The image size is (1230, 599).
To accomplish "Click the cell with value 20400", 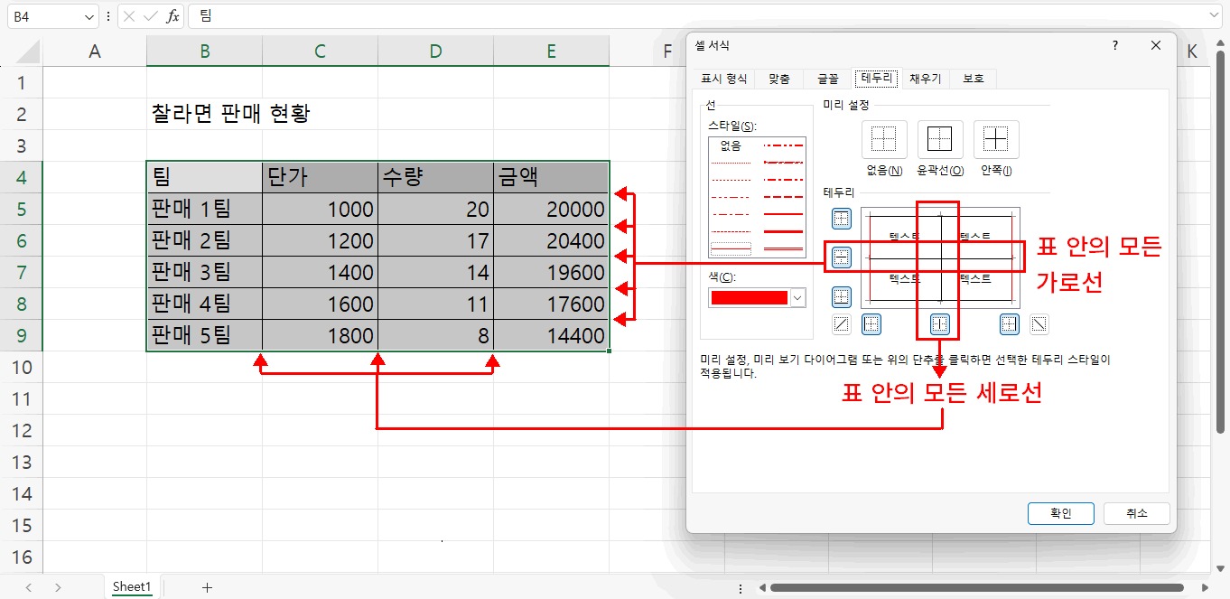I will click(x=552, y=240).
